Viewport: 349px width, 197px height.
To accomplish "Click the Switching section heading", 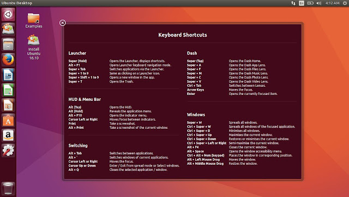I will tap(78, 146).
